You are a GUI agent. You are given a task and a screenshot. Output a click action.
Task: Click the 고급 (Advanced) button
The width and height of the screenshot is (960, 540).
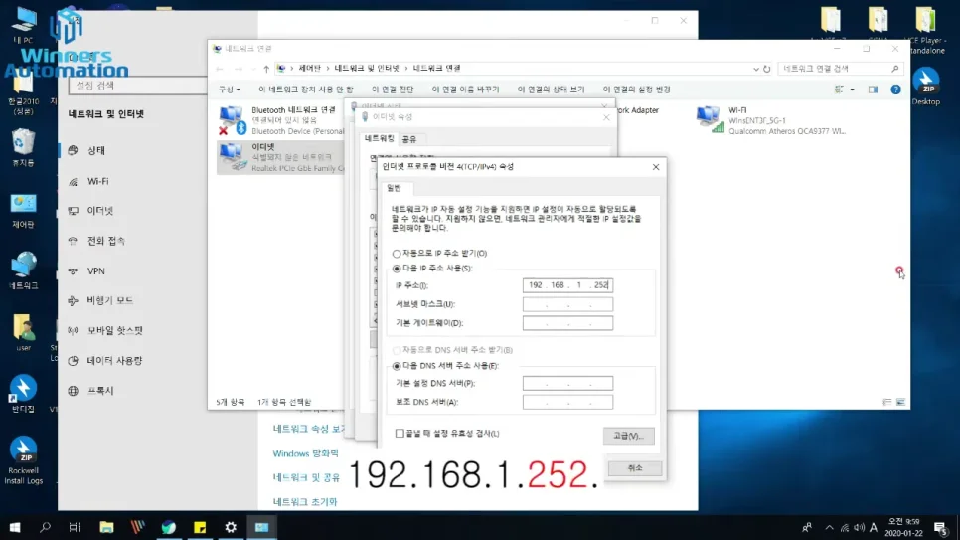(628, 436)
